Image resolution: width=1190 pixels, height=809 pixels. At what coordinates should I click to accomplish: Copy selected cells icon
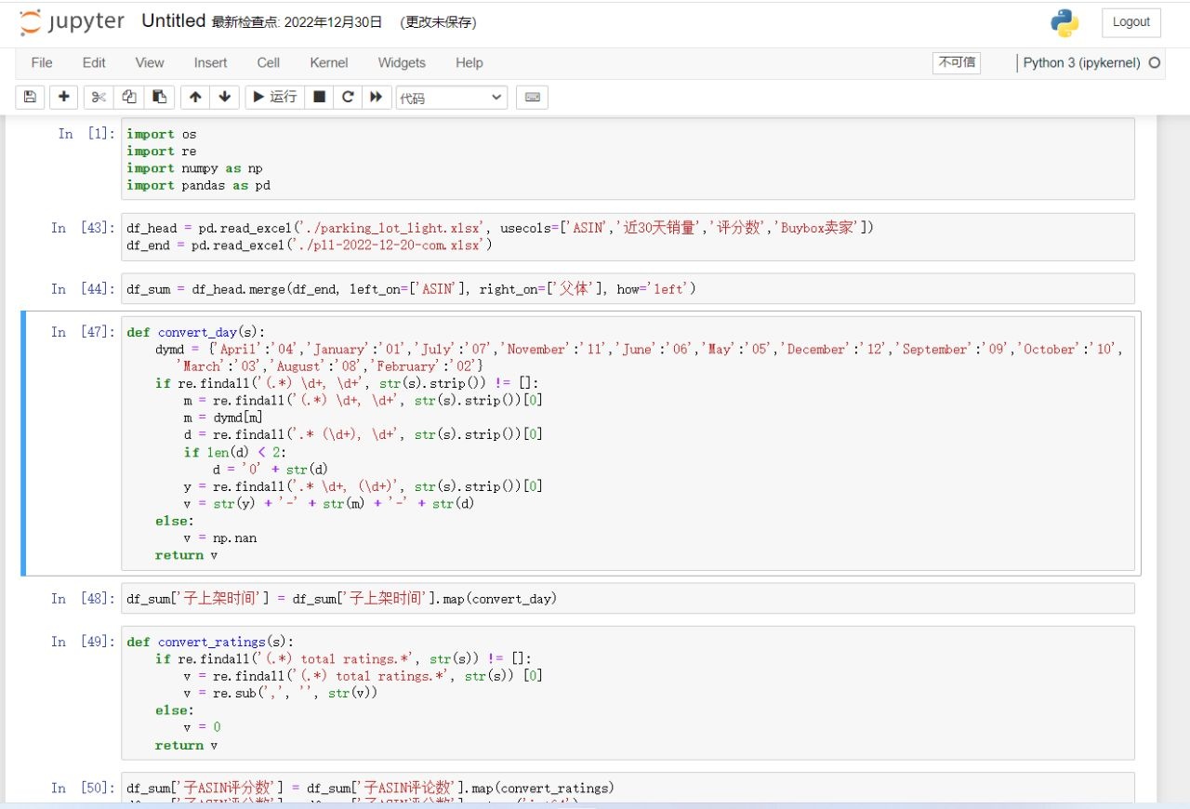point(129,97)
